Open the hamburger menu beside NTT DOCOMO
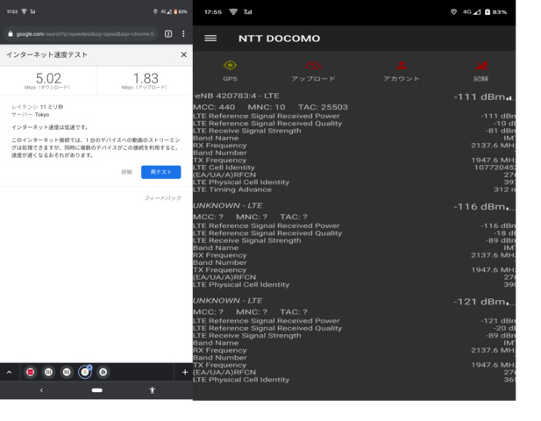Screen dimensions: 541x421 [x=210, y=39]
